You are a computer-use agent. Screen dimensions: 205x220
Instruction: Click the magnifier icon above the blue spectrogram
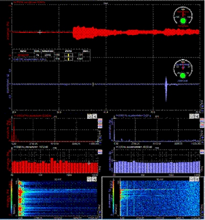[x=197, y=179]
